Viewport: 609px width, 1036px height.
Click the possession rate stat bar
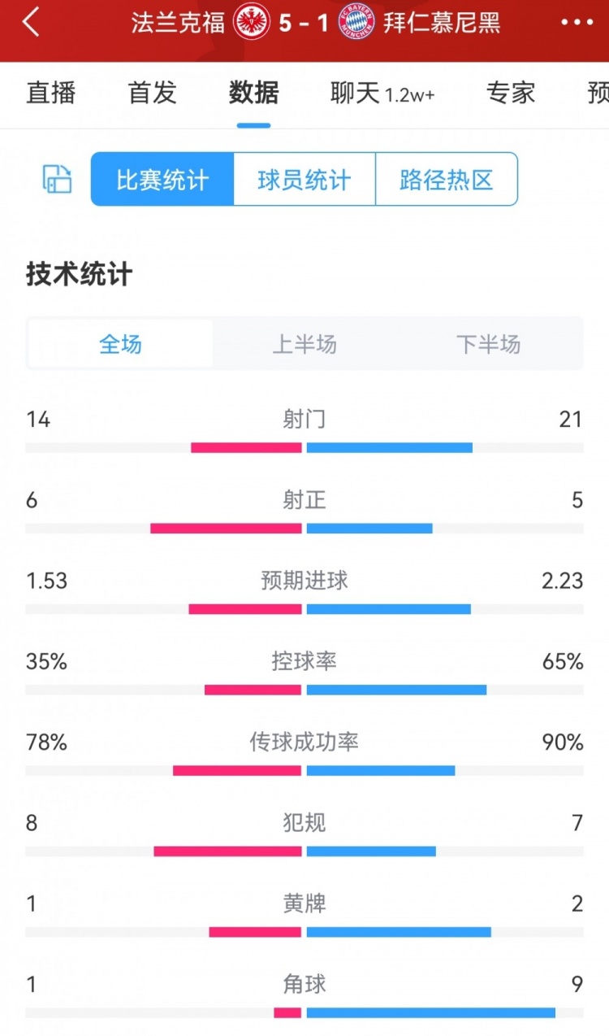[x=304, y=689]
